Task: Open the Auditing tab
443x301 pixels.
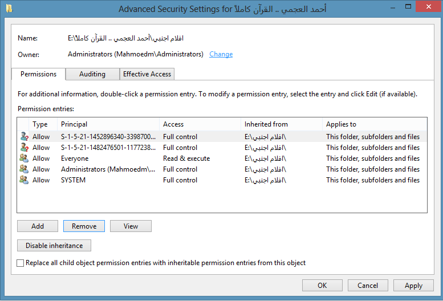Action: (92, 74)
